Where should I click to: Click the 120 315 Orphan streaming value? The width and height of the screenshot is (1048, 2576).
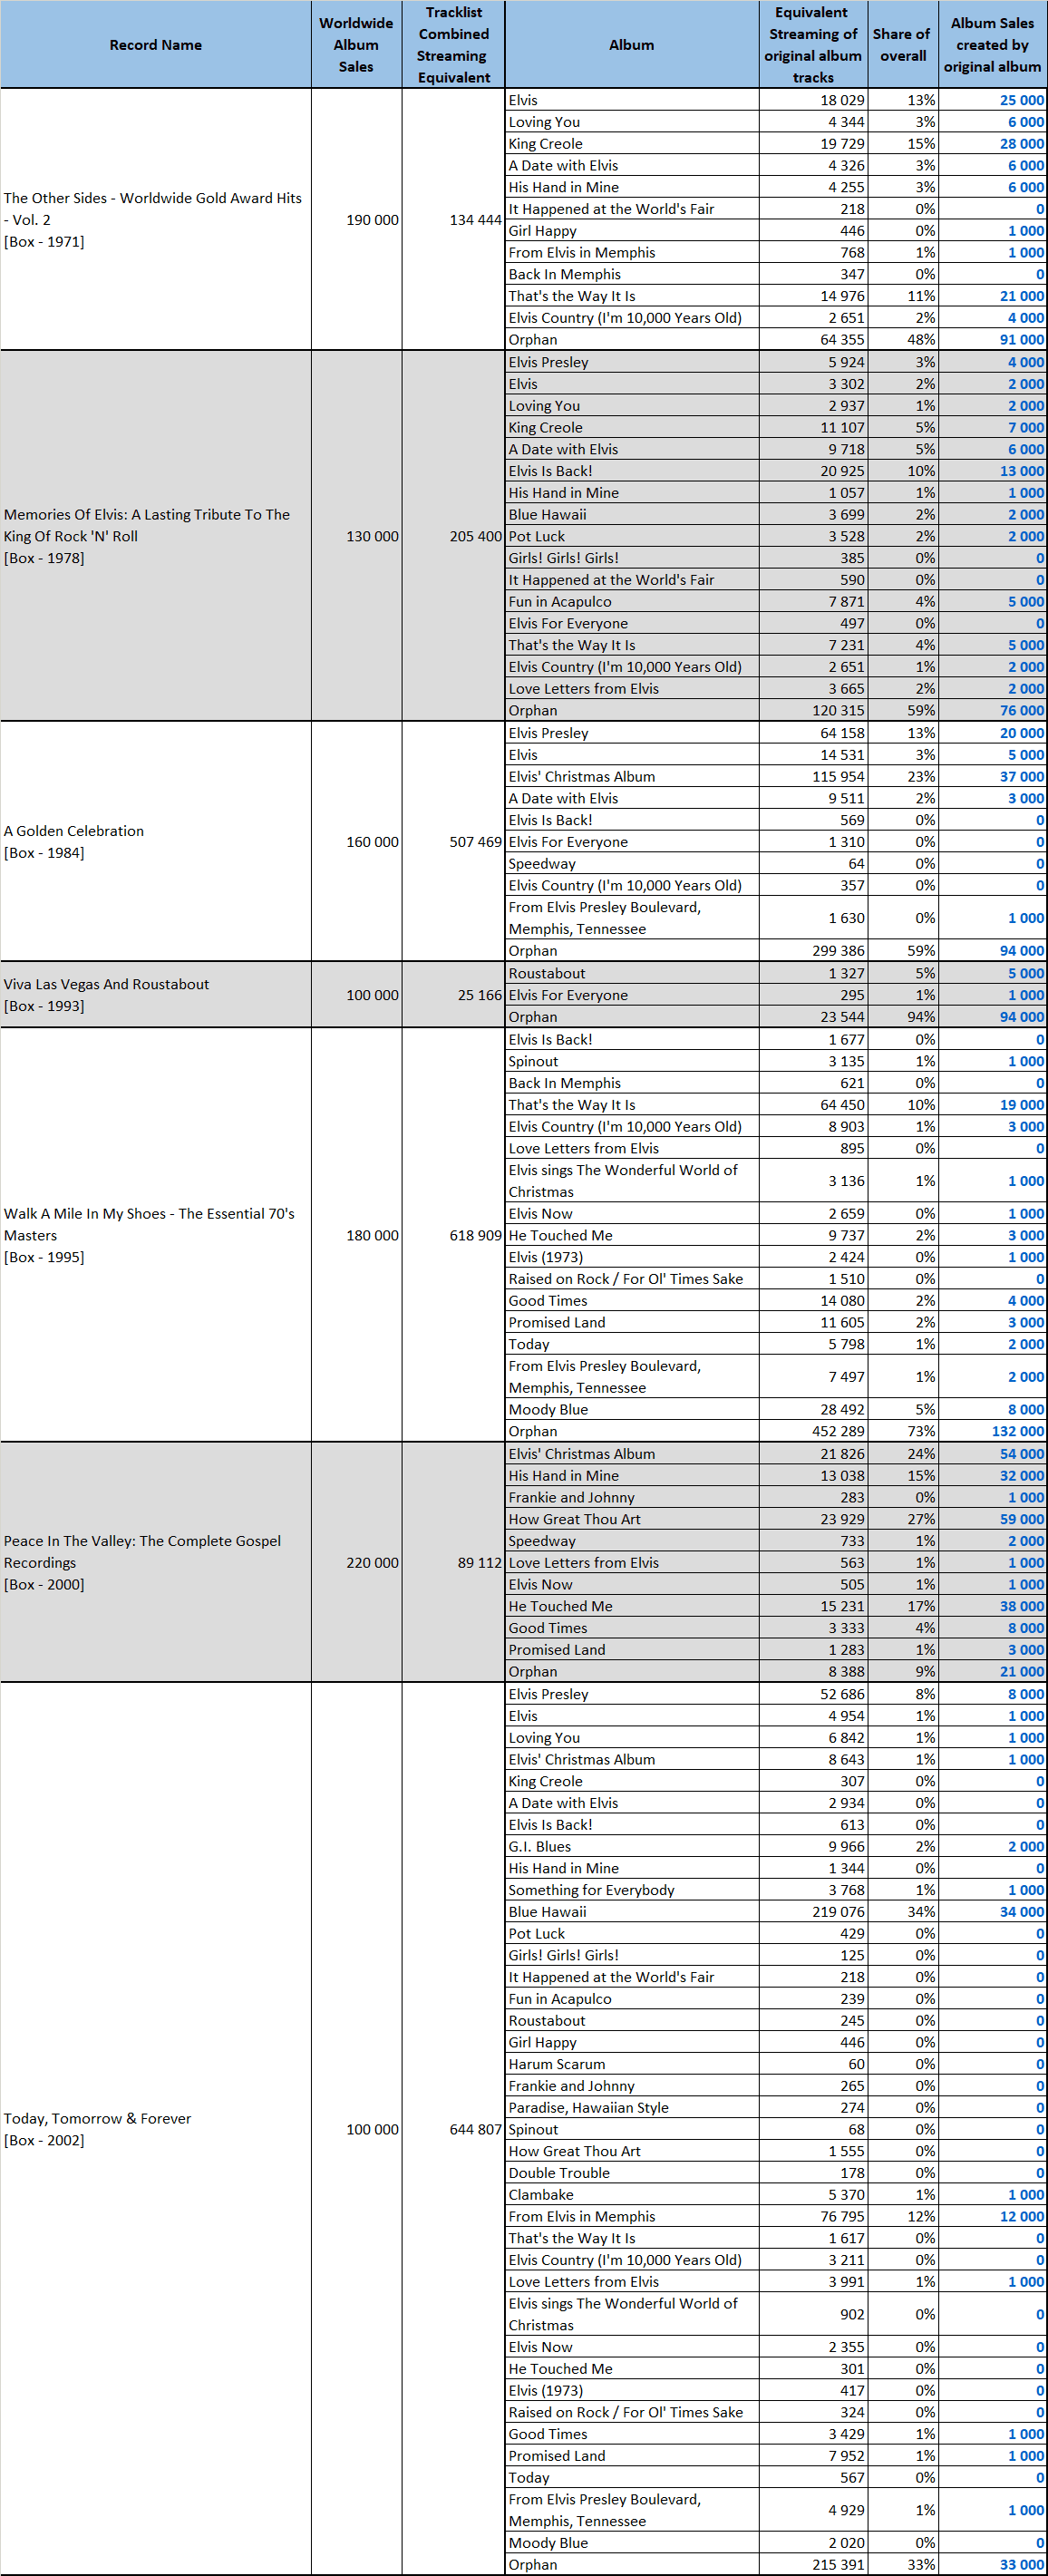[813, 711]
